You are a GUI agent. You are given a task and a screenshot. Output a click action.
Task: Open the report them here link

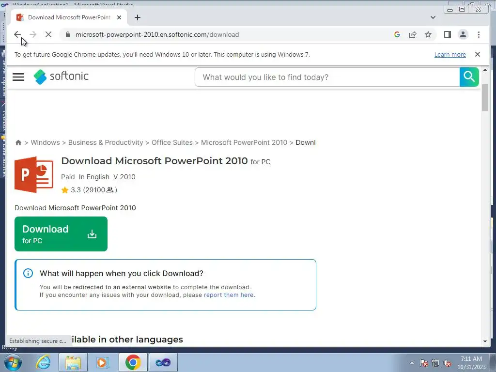click(229, 295)
